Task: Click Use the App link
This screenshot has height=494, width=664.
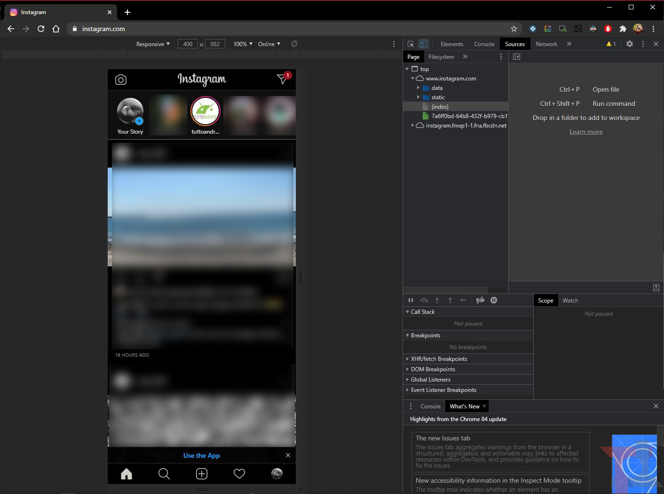Action: tap(202, 455)
